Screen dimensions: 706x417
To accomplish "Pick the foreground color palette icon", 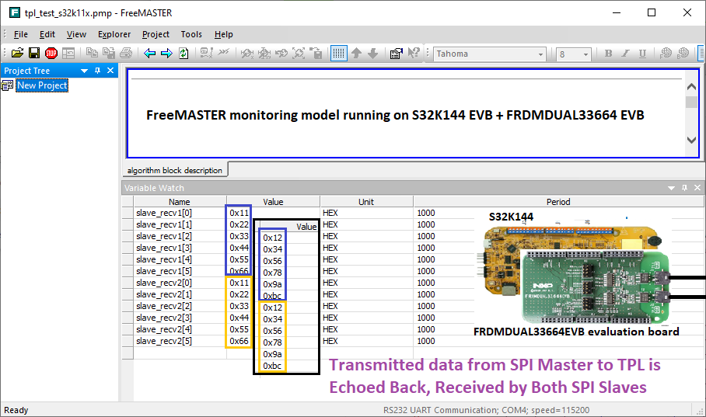I will [x=666, y=53].
